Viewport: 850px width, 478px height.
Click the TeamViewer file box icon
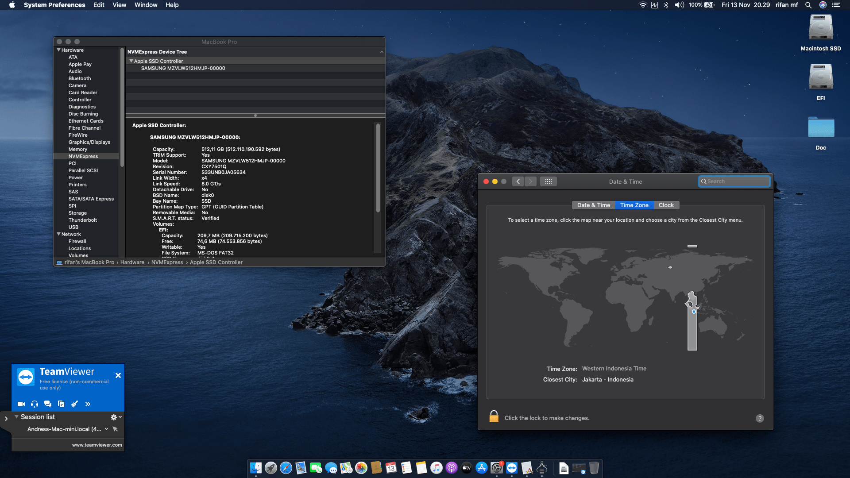(61, 404)
